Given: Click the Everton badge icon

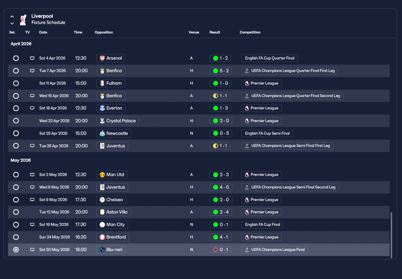Looking at the screenshot, I should pos(102,108).
